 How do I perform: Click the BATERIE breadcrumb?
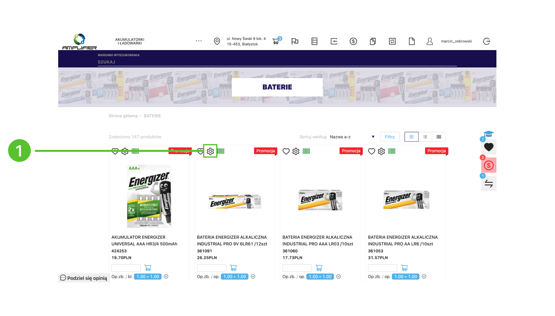[152, 116]
